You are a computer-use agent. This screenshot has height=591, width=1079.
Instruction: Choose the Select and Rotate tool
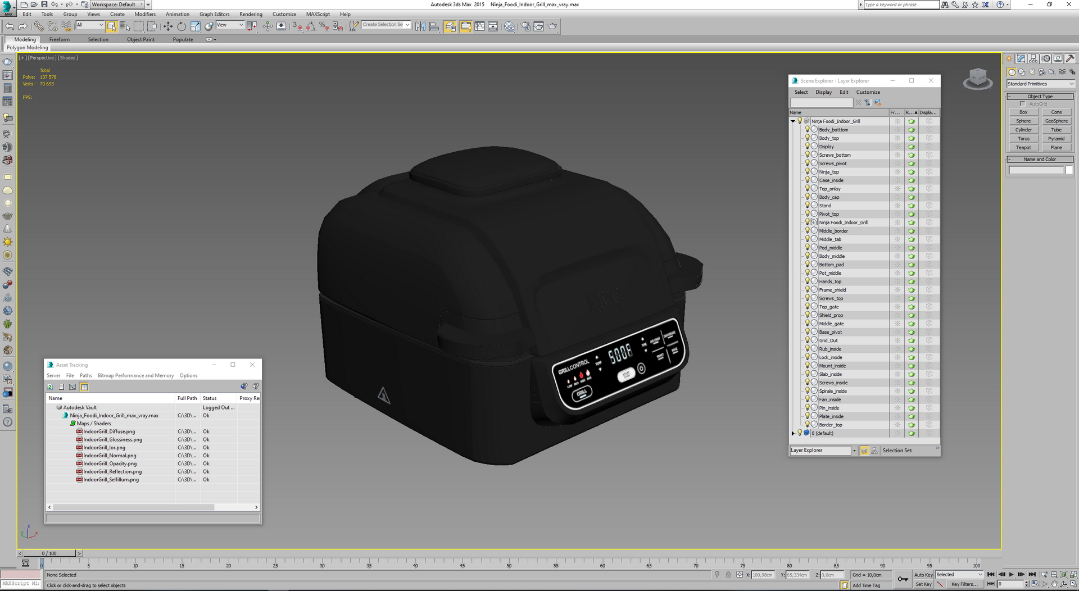click(x=182, y=26)
